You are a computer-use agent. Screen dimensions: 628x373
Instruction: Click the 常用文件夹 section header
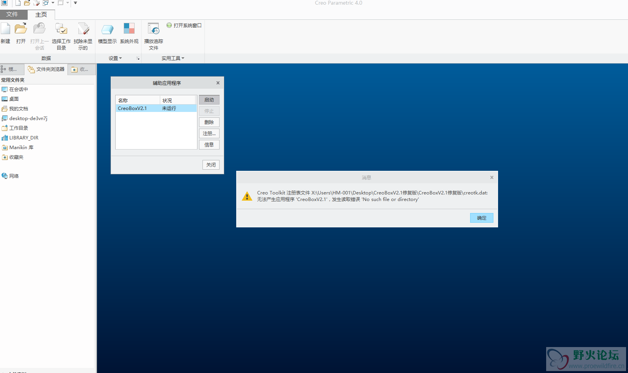click(x=13, y=80)
